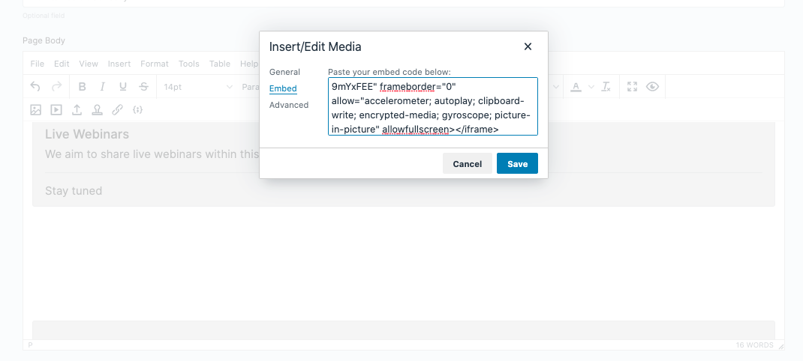Toggle the Preview eye icon
Viewport: 803px width, 361px height.
point(652,86)
